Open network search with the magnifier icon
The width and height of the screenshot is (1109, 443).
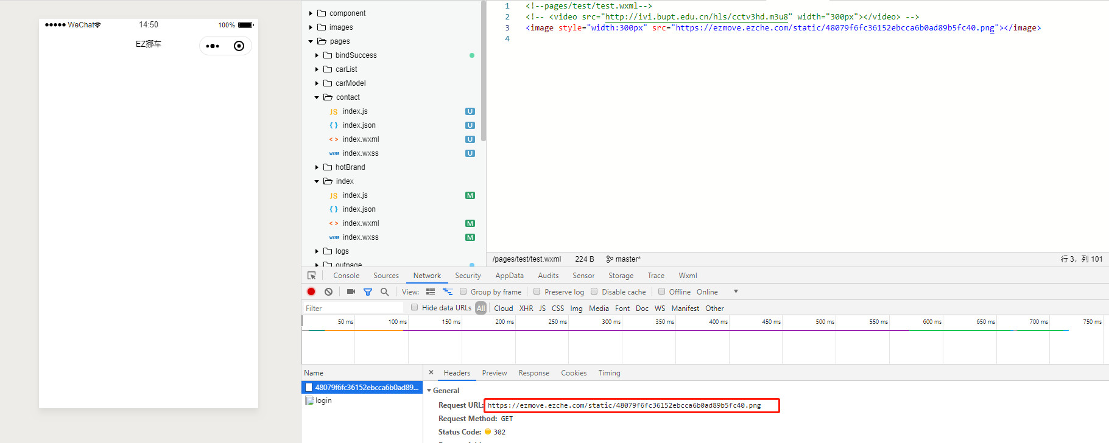[384, 292]
